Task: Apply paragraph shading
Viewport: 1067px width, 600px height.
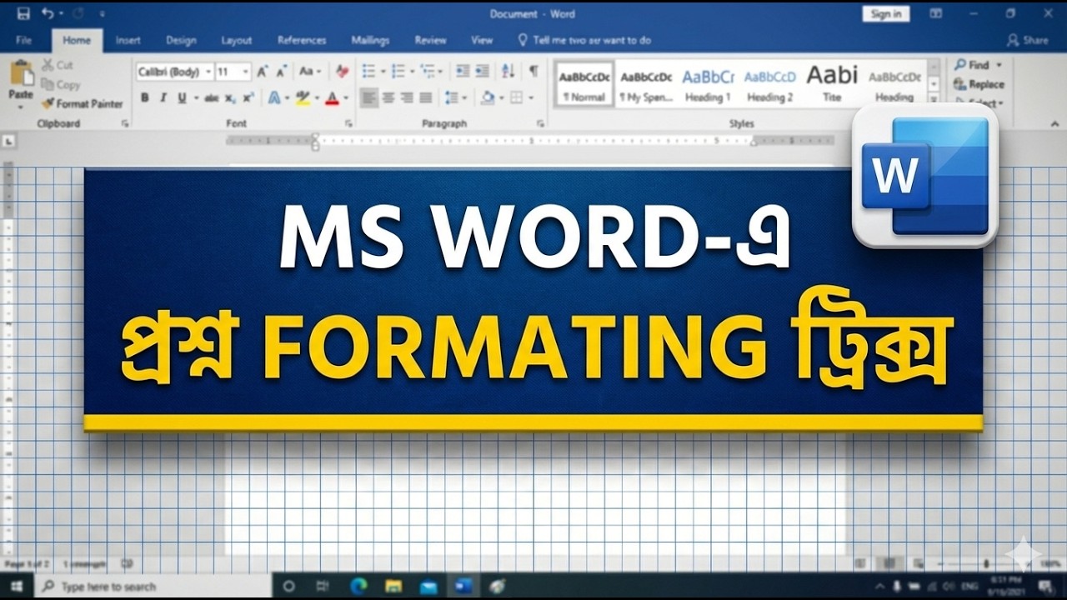Action: click(488, 98)
